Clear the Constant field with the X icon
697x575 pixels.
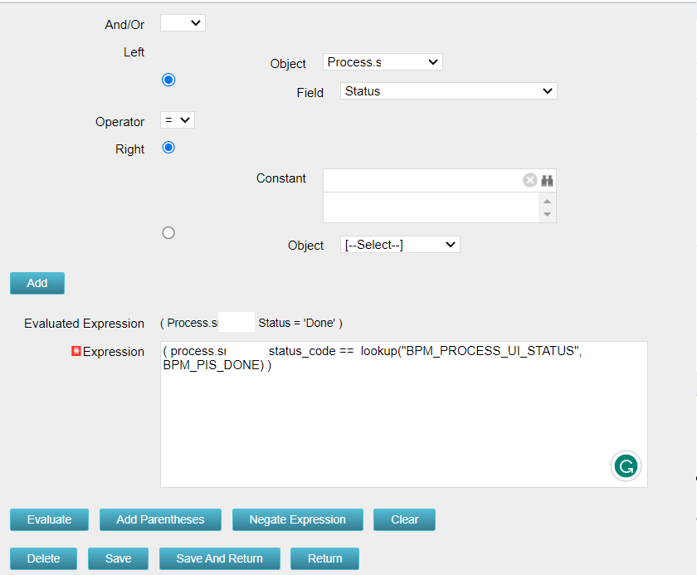(x=530, y=180)
